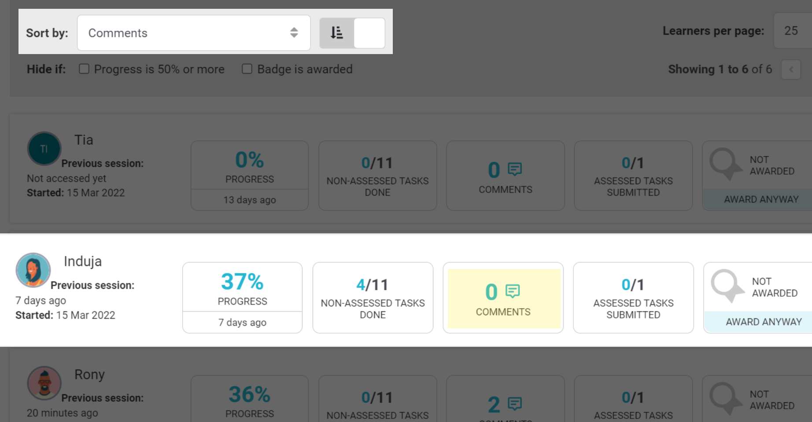Screen dimensions: 812x422
Task: Open the Sort by Comments dropdown
Action: click(194, 33)
